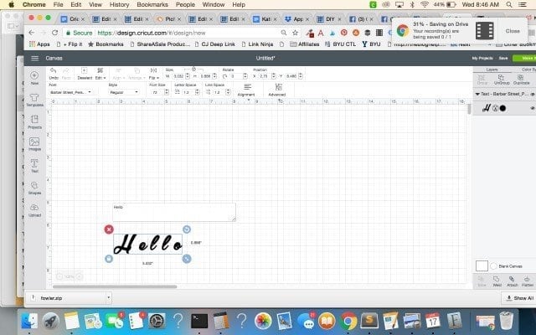The image size is (536, 335).
Task: Toggle visibility eye of the H sublayer
Action: [x=533, y=108]
